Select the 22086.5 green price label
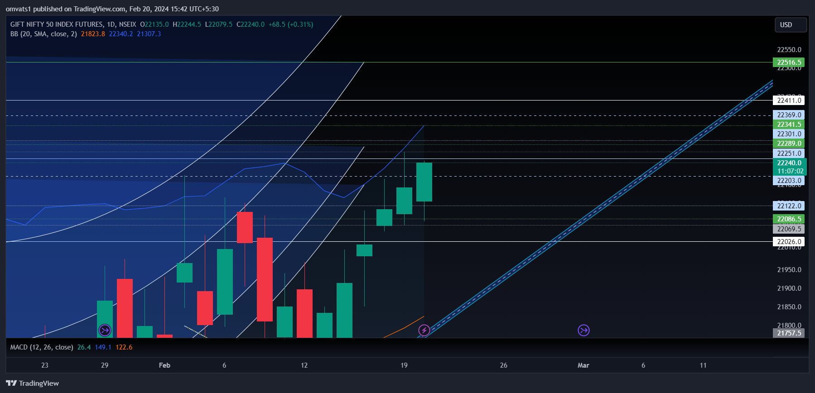Screen dimensions: 815x393 tap(789, 219)
